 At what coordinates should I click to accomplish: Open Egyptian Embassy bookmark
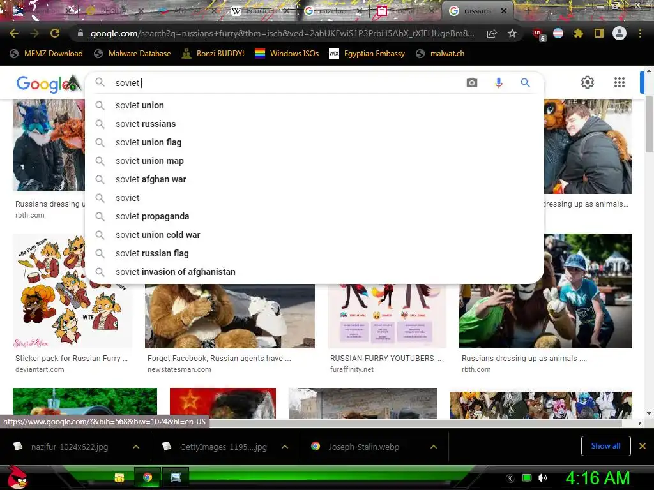(367, 54)
